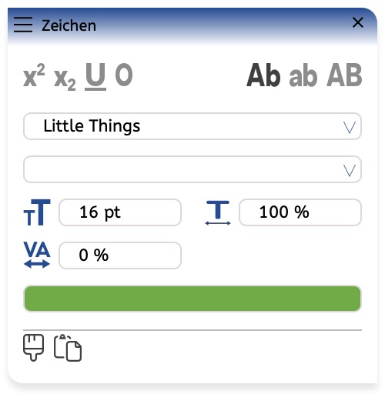This screenshot has width=385, height=394.
Task: Click the 0 % letter spacing field
Action: pos(120,255)
